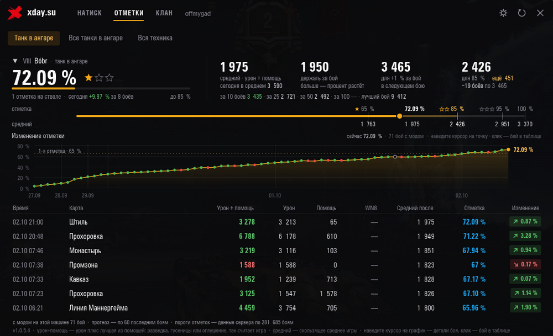This screenshot has width=553, height=336.
Task: Click the offmygad player name
Action: (x=198, y=14)
